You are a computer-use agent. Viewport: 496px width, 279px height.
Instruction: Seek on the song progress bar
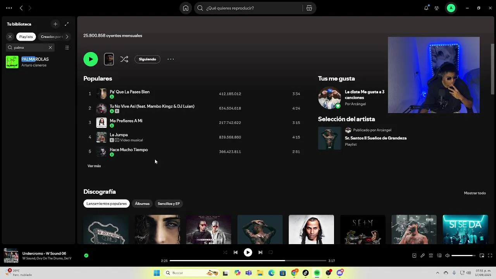(x=248, y=261)
